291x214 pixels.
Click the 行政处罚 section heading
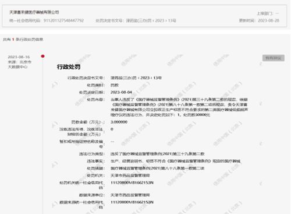[x=69, y=67]
